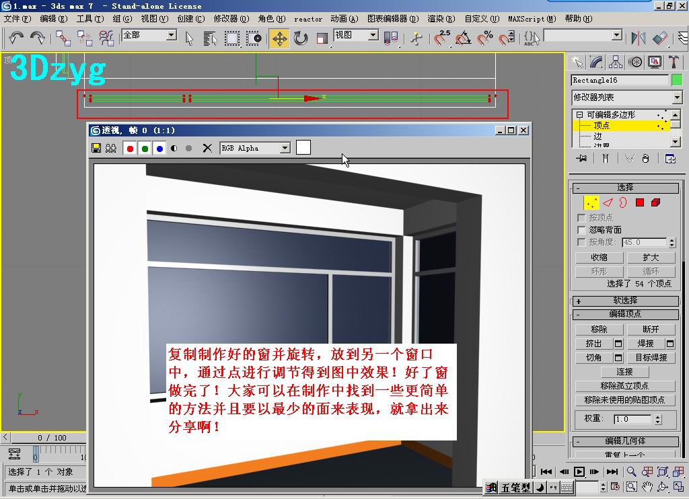Expand the 软选择 rollout
Screen dimensions: 689x499
pos(625,301)
